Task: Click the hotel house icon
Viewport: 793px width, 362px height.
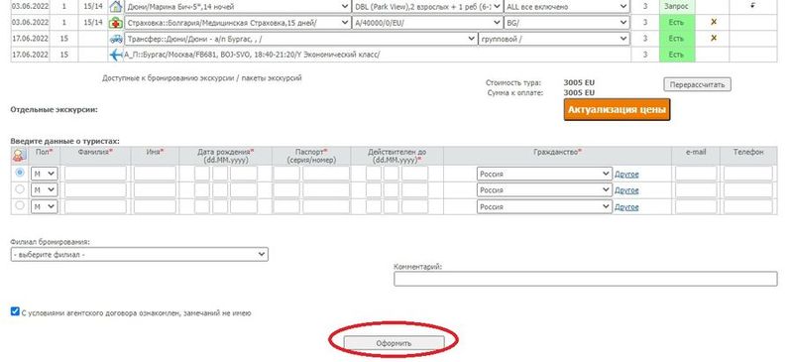Action: (x=116, y=7)
